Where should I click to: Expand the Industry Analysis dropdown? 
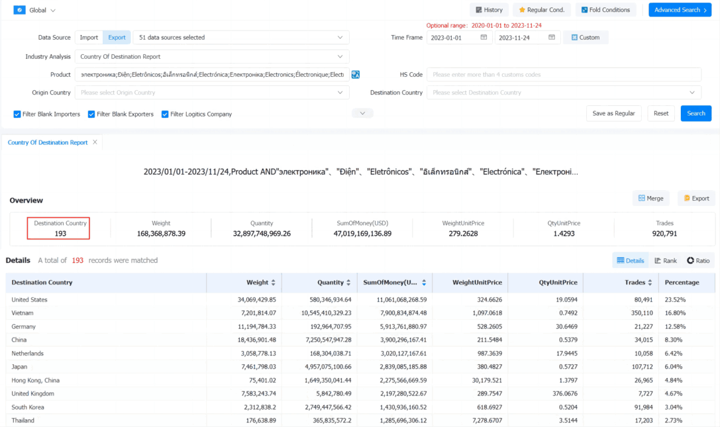tap(212, 56)
